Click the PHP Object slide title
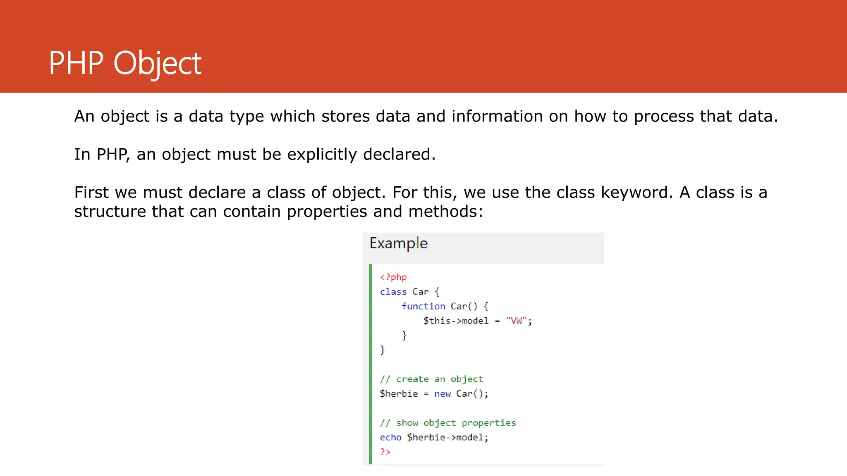 coord(125,63)
